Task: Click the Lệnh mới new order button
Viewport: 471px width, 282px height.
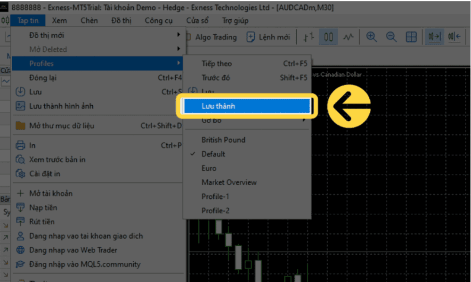Action: pyautogui.click(x=268, y=37)
